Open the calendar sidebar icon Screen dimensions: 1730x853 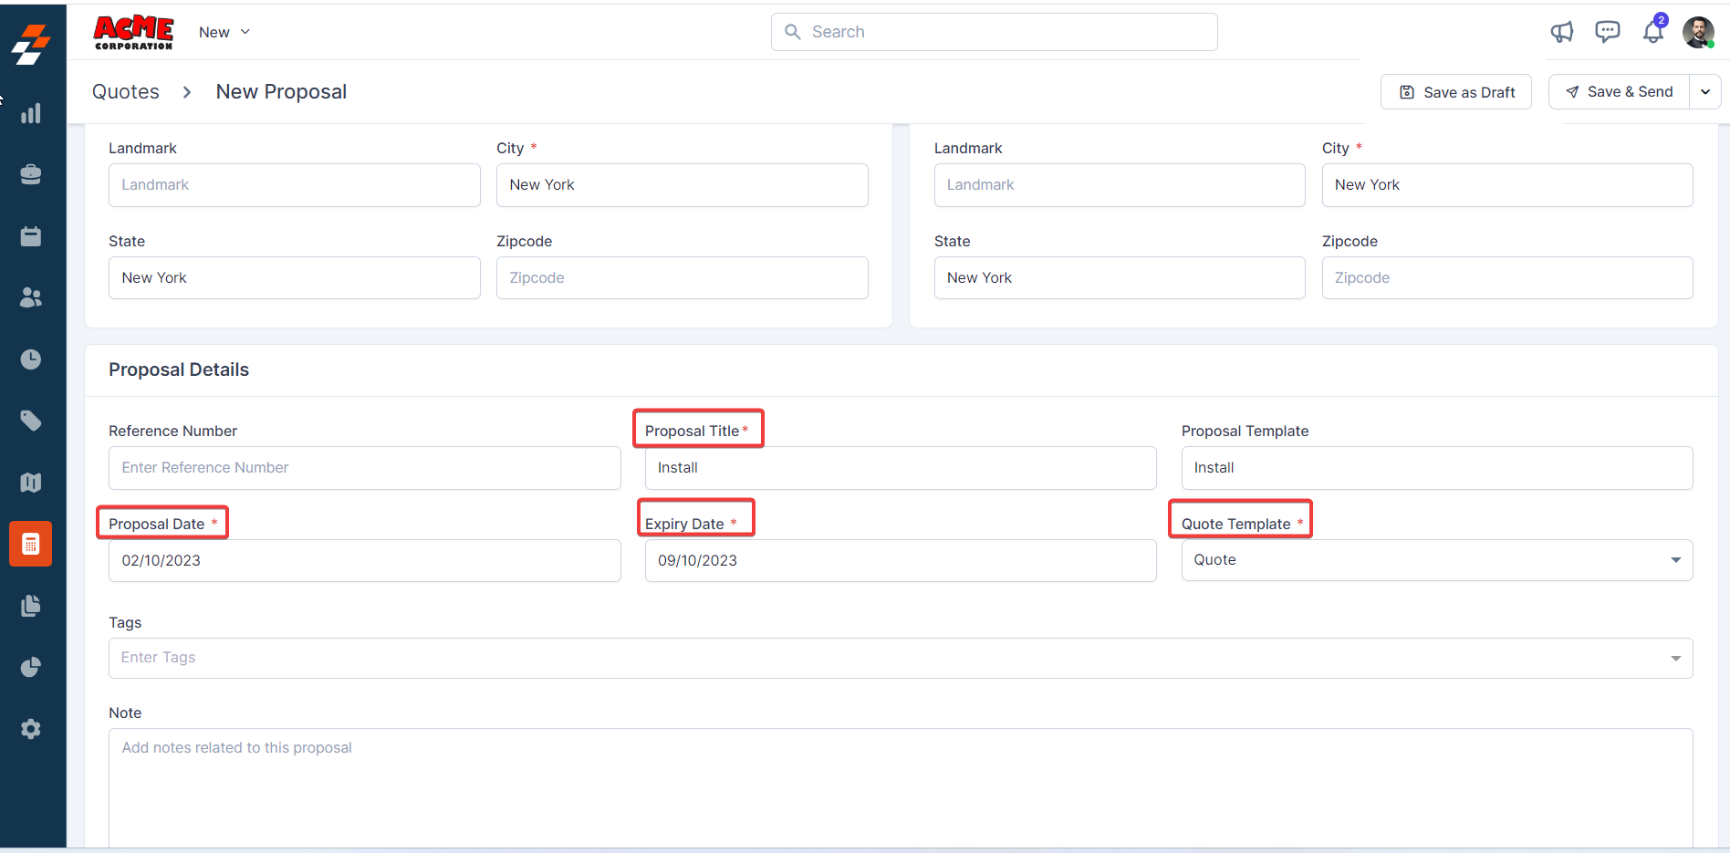(x=31, y=236)
